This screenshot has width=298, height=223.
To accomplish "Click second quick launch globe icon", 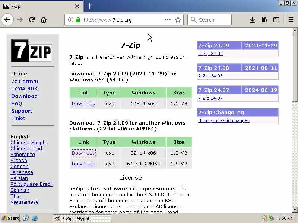I will click(34, 218).
